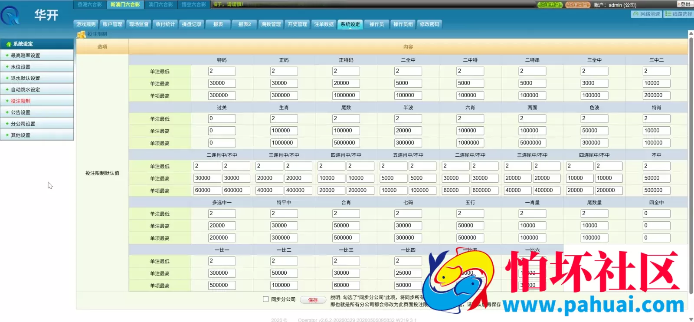
Task: Open 收付统计 menu
Action: 165,24
